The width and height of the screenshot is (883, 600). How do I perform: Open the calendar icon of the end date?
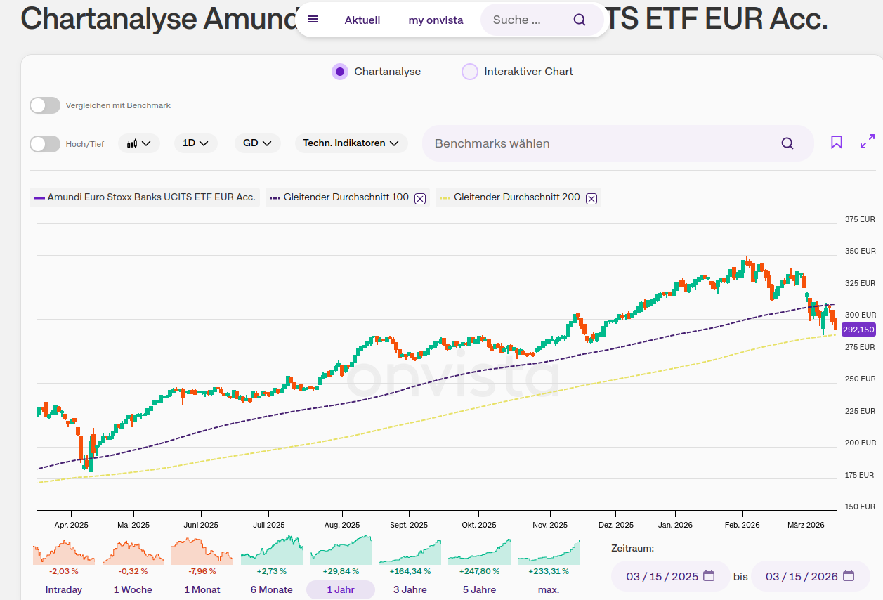[848, 576]
